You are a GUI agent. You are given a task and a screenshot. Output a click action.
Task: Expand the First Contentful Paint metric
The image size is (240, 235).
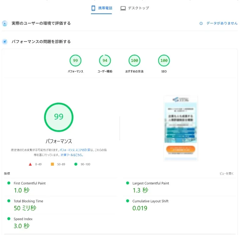point(29,183)
